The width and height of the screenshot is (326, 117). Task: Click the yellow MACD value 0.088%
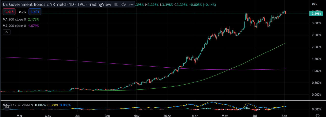[x=53, y=105]
